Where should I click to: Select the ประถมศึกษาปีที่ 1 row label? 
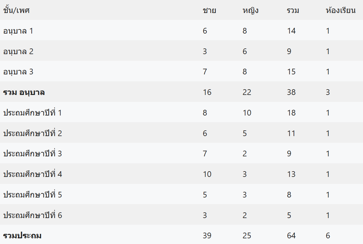tap(32, 113)
